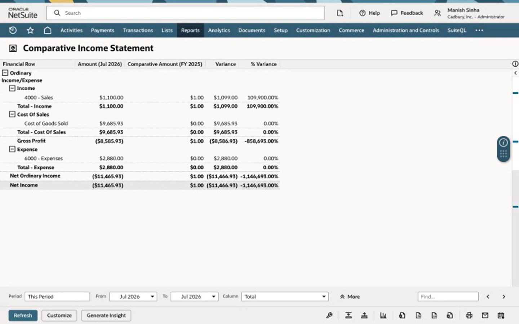The width and height of the screenshot is (519, 324).
Task: Open the Customization menu
Action: click(313, 30)
